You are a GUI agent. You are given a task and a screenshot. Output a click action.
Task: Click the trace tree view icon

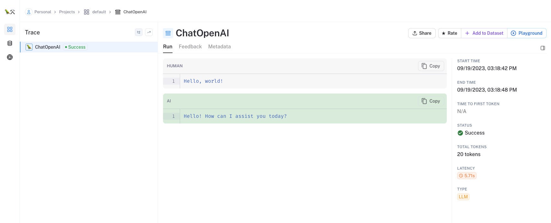pyautogui.click(x=139, y=32)
